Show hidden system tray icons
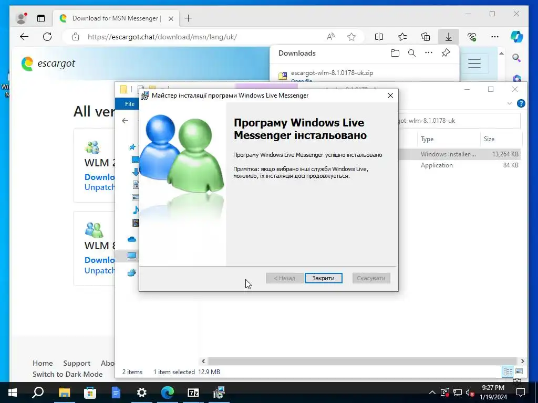 432,393
